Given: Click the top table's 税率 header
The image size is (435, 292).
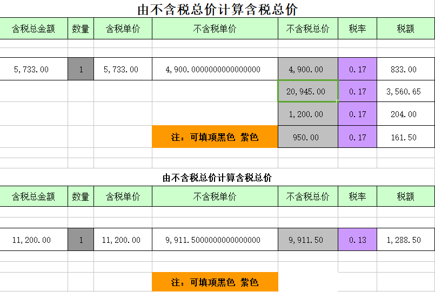Looking at the screenshot, I should (357, 29).
